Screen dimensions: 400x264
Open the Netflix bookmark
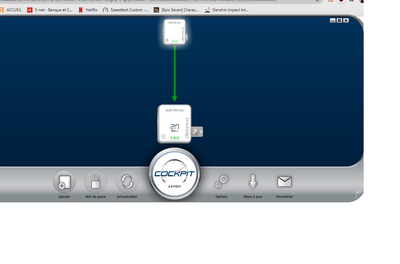[88, 10]
